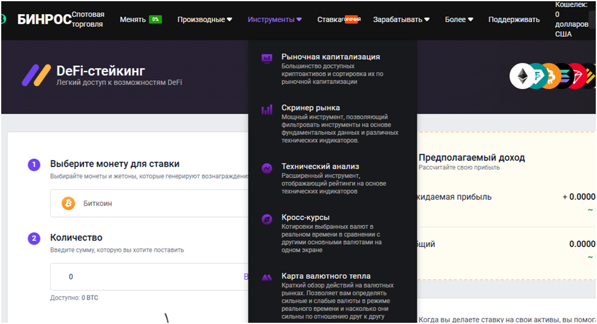Select Скринер рынка menu entry
597x324 pixels.
pyautogui.click(x=332, y=124)
